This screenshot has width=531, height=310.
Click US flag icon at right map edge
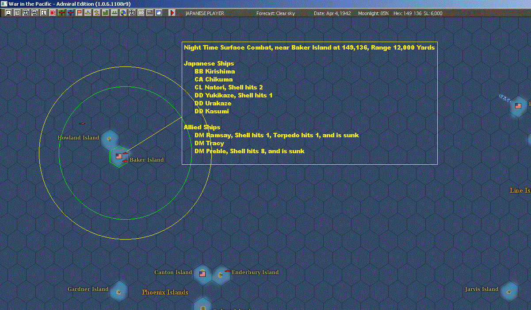[x=518, y=106]
